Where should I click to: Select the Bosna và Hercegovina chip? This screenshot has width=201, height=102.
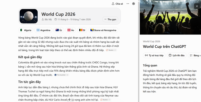[103, 30]
